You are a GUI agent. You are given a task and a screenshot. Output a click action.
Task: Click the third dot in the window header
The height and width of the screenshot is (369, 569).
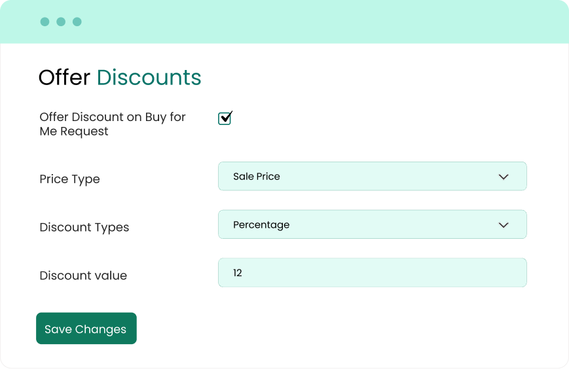click(77, 22)
